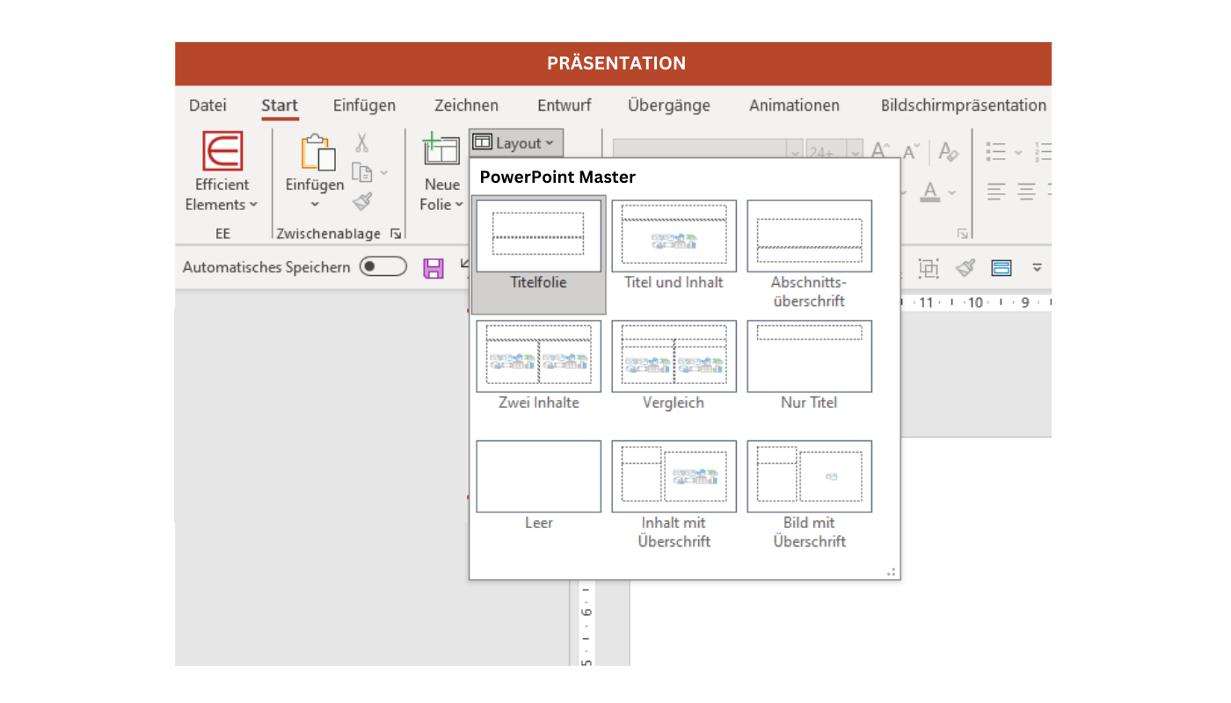The image size is (1231, 703).
Task: Click the PRÄSENTATION title bar text
Action: click(x=616, y=63)
